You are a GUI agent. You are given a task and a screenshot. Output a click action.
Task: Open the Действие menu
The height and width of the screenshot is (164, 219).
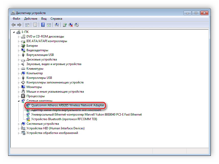click(31, 19)
